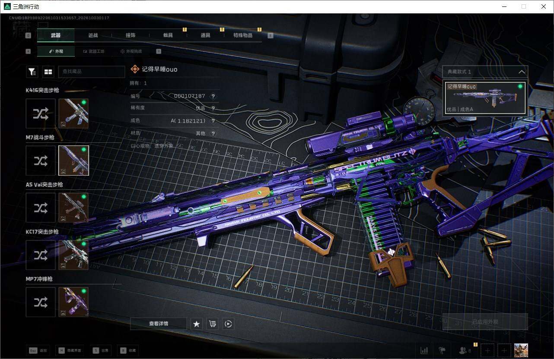Open the friends icon in bottom bar
554x359 pixels.
(465, 350)
